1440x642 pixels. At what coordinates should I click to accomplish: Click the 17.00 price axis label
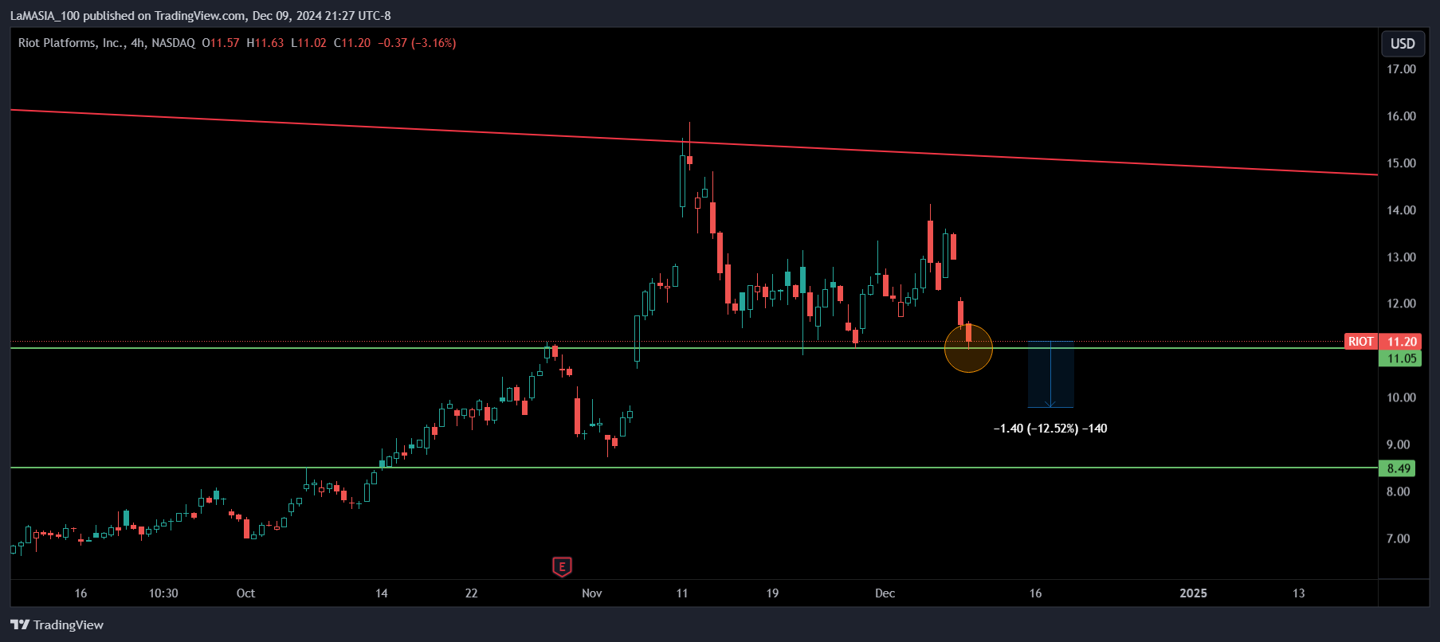click(1401, 69)
